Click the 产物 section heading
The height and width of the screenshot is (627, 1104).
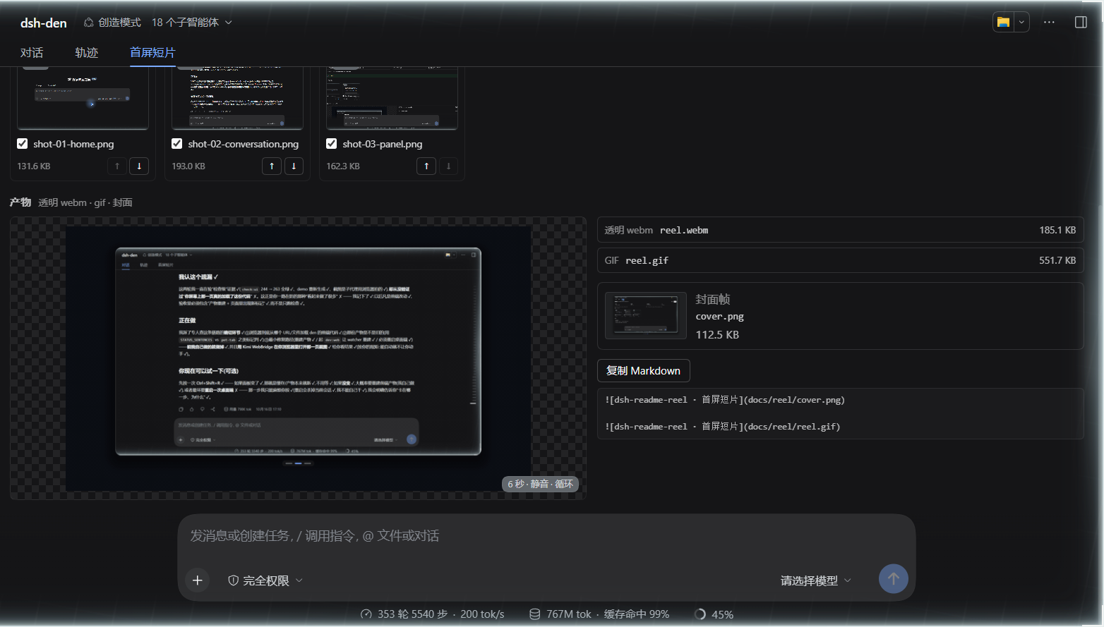point(20,202)
